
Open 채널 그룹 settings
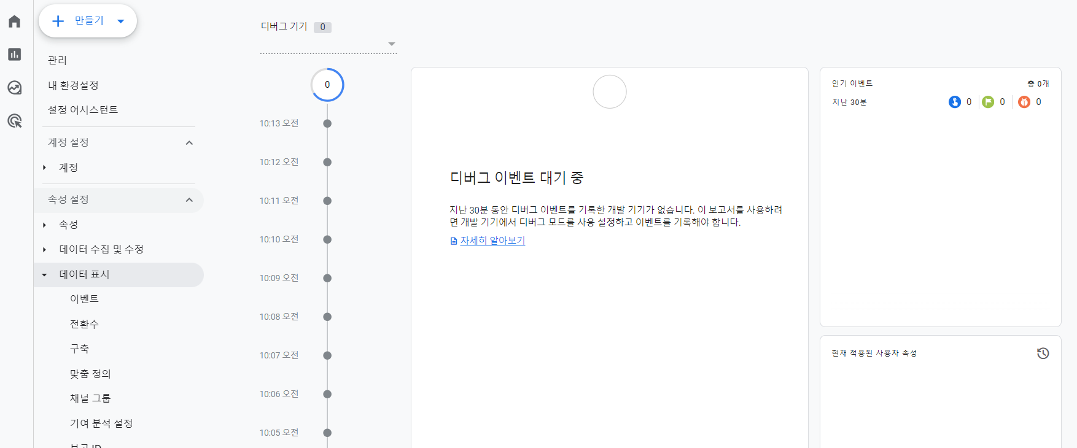click(x=90, y=398)
